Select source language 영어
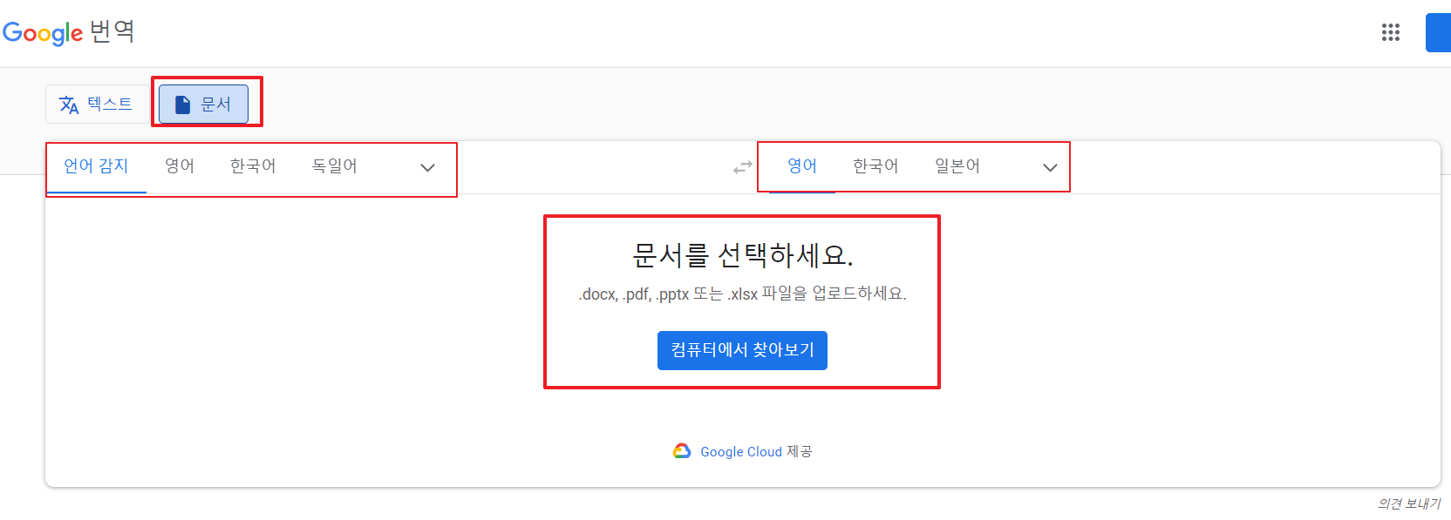Viewport: 1451px width, 520px height. click(180, 166)
